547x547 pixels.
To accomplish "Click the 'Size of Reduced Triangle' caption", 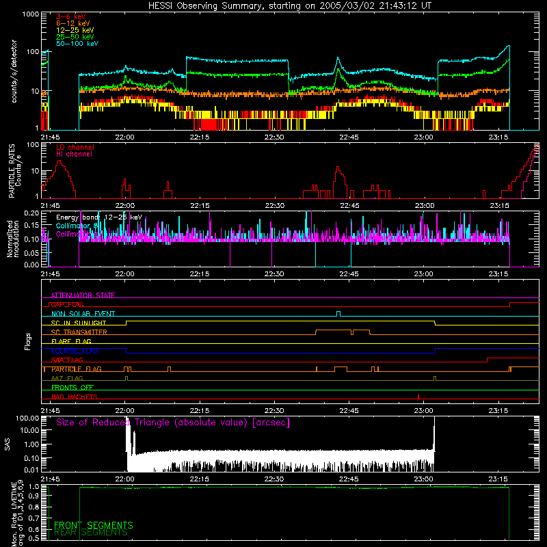I will [173, 423].
